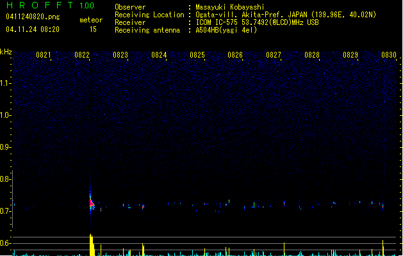
Task: Click the Receiver label
Action: click(130, 22)
